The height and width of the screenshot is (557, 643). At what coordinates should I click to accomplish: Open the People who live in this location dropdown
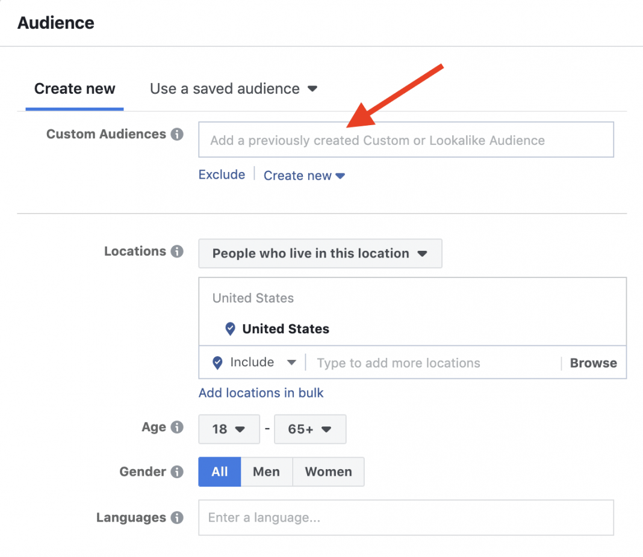point(320,253)
